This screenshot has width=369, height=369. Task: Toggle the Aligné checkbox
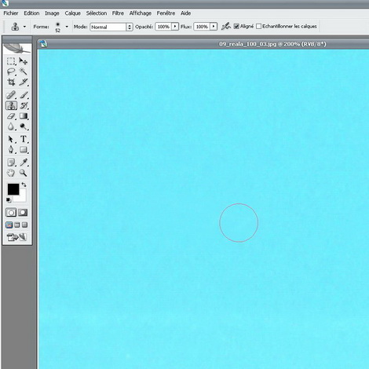coord(236,27)
